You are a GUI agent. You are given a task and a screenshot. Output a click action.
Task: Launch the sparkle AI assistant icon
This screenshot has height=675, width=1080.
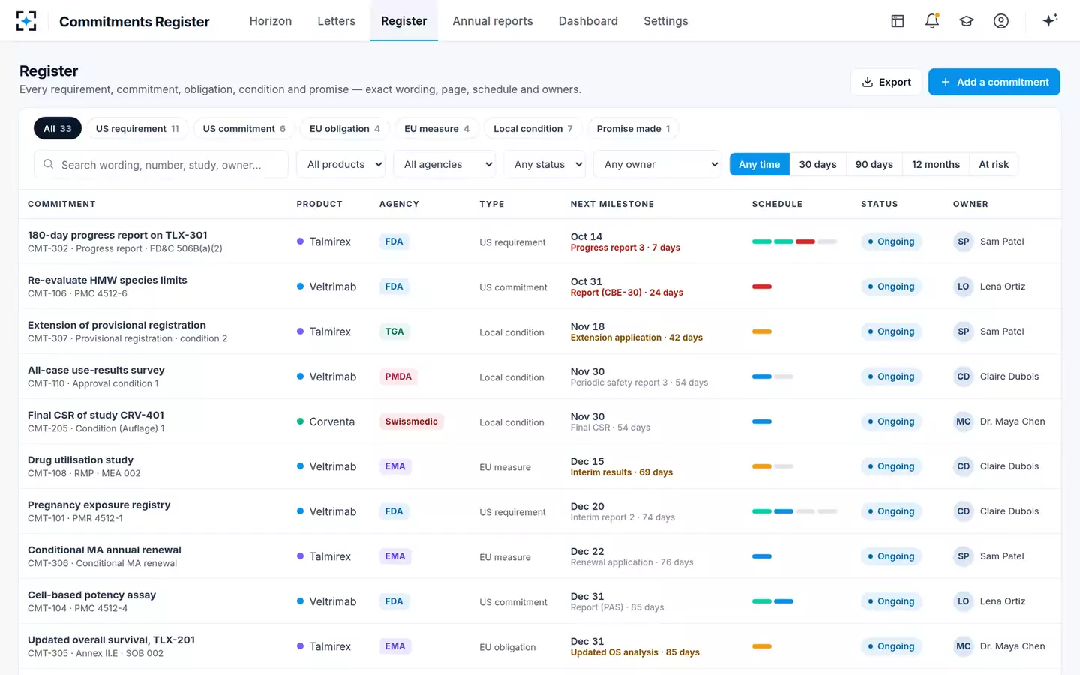coord(1050,20)
